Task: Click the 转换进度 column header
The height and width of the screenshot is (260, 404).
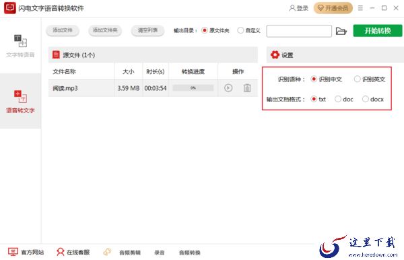Action: pos(193,71)
